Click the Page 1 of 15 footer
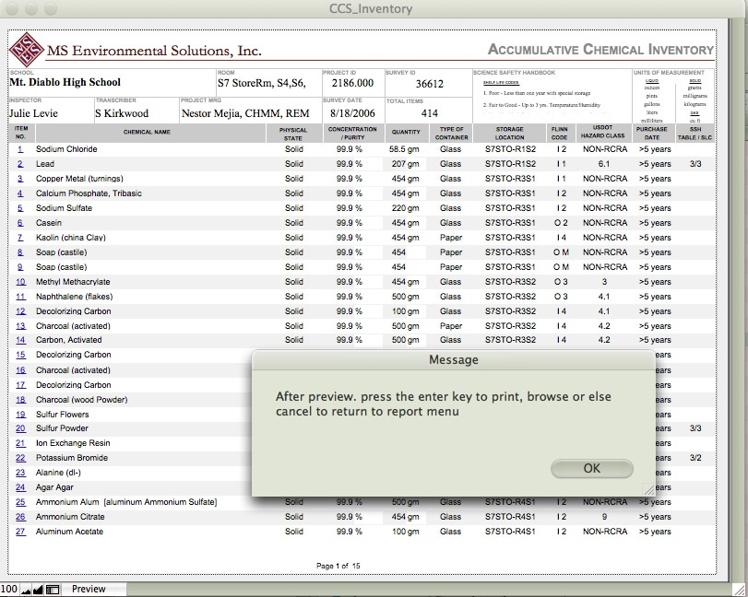The width and height of the screenshot is (748, 597). 338,566
